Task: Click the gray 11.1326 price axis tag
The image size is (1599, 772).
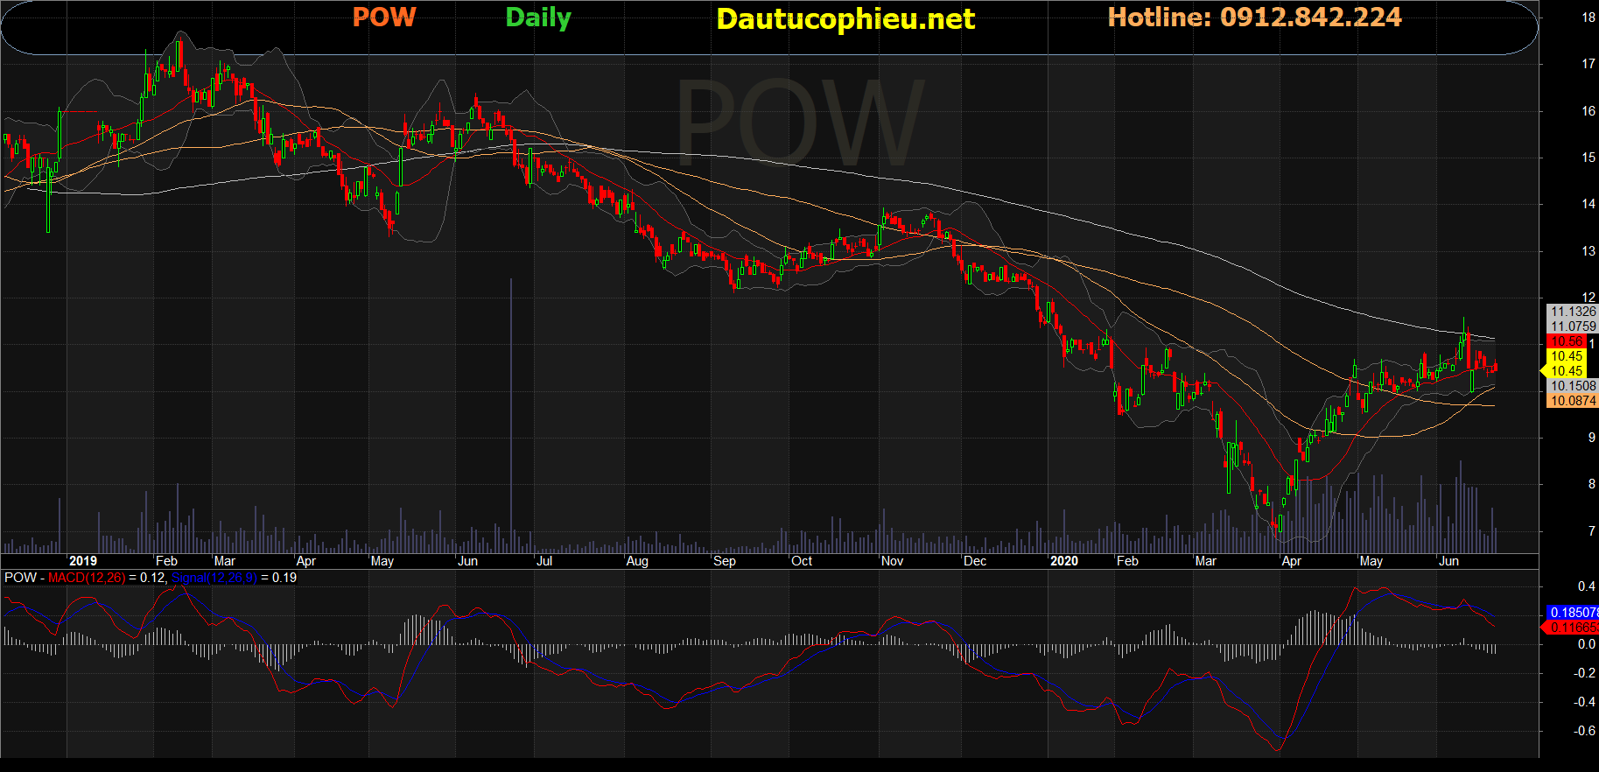Action: 1572,312
